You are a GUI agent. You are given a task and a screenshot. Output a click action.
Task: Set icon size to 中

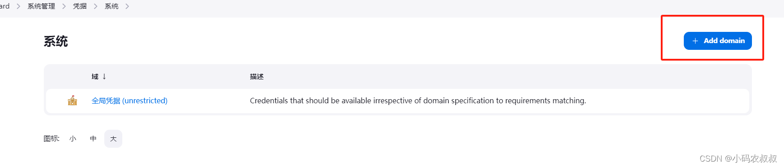coord(93,139)
